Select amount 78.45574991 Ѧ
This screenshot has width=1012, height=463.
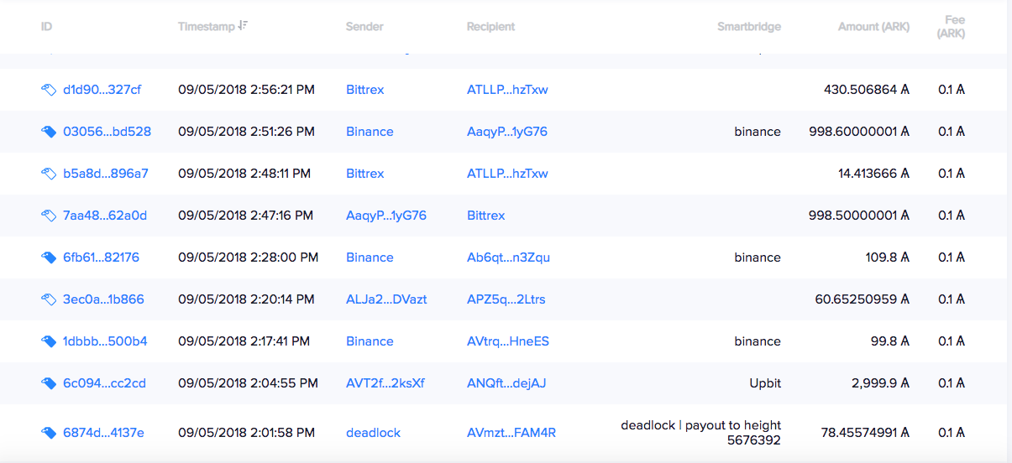pos(865,433)
